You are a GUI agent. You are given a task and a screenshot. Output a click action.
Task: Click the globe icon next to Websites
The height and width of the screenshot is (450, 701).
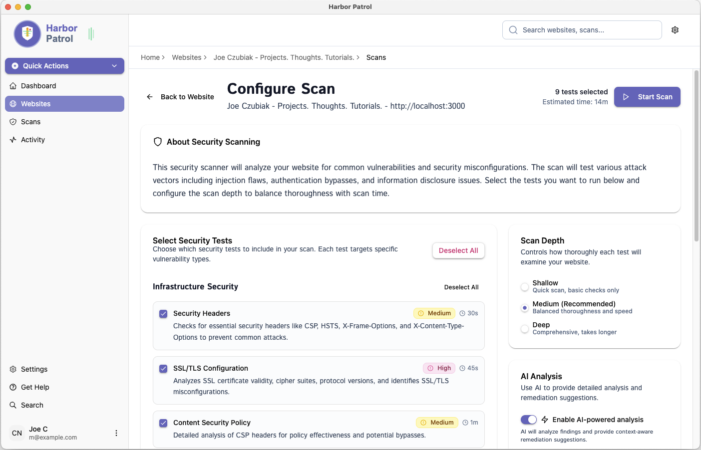pos(12,104)
